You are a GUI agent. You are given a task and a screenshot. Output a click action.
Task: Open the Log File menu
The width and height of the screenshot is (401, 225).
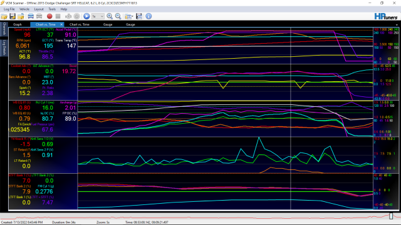[9, 9]
